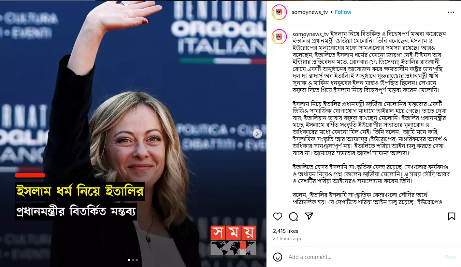Viewport: 461px width, 267px height.
Task: Open somoynews_tv username in caption
Action: click(x=310, y=34)
